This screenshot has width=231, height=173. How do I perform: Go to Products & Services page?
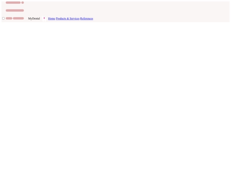click(x=68, y=18)
